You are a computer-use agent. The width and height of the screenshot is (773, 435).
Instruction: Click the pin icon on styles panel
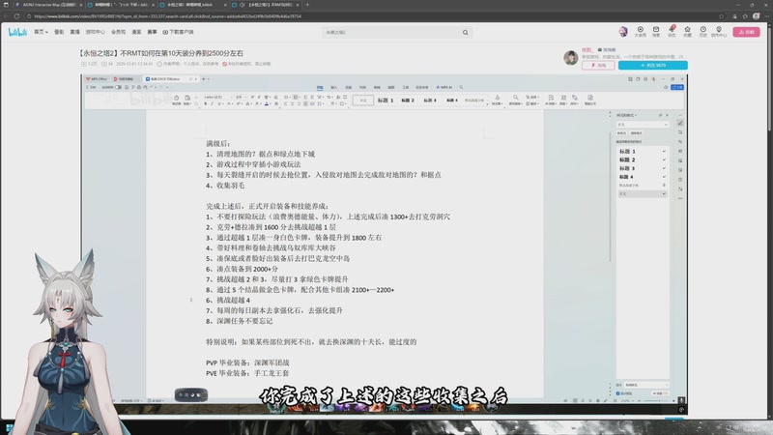(x=661, y=115)
